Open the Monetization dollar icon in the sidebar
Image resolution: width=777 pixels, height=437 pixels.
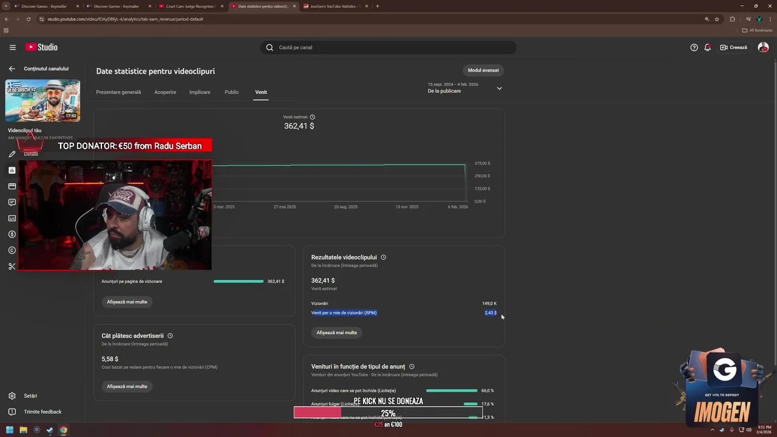click(x=12, y=234)
